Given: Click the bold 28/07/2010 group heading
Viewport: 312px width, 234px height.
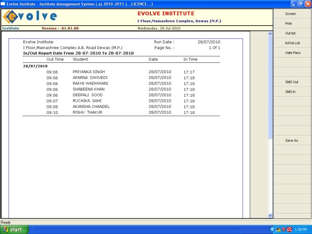Looking at the screenshot, I should pyautogui.click(x=35, y=66).
